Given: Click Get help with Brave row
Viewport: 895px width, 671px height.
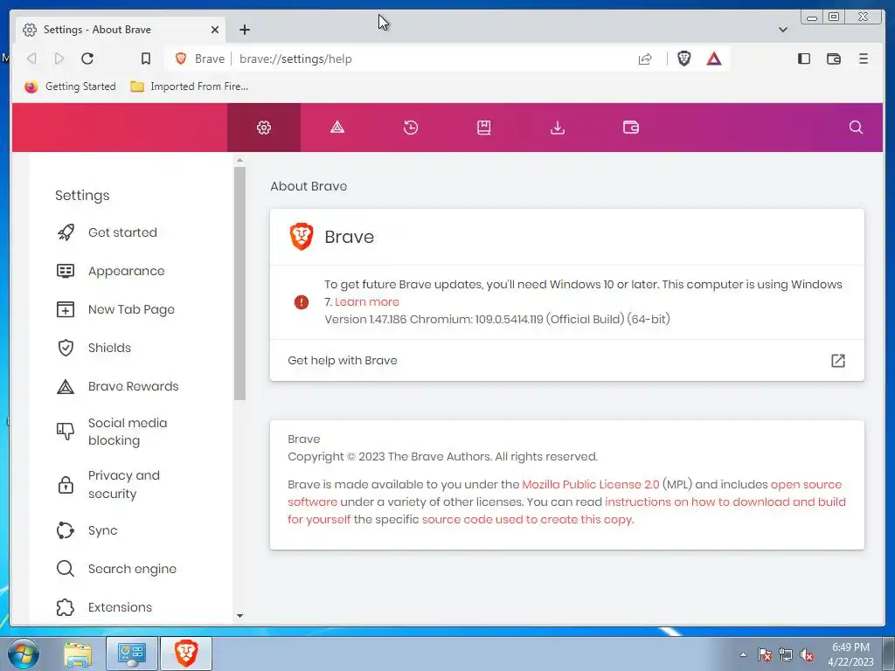Looking at the screenshot, I should click(566, 361).
